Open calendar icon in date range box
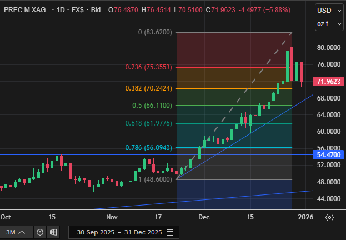 coord(169,232)
